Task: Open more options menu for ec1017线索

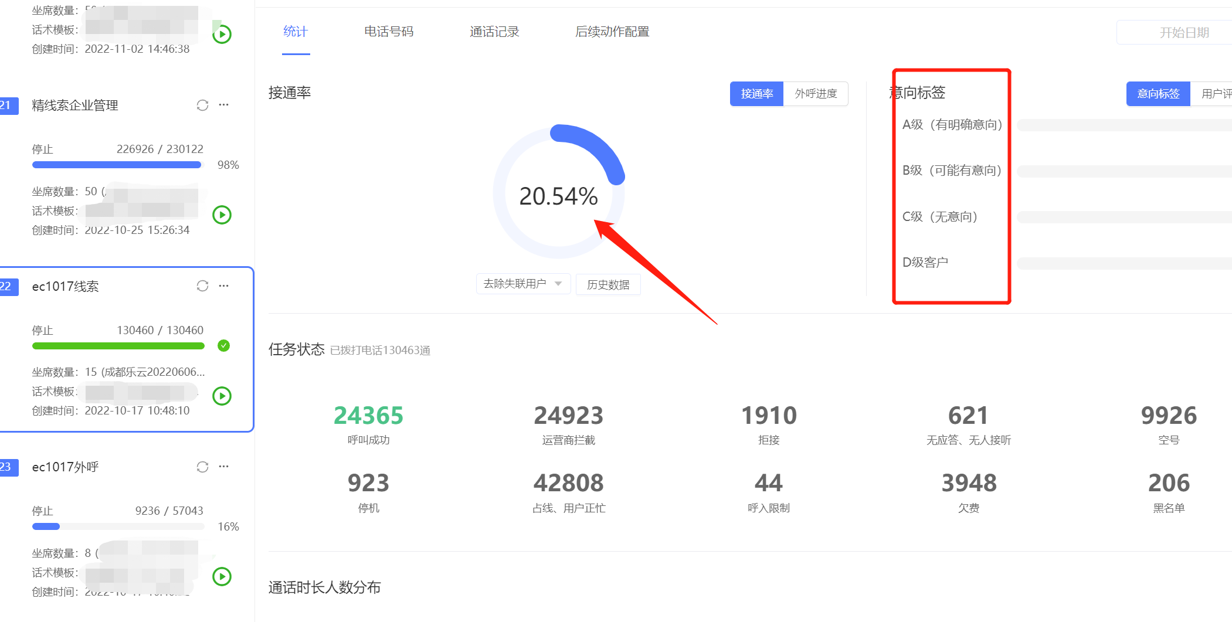Action: tap(223, 285)
